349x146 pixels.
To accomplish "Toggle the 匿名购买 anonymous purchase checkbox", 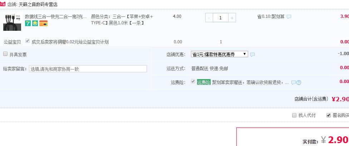I will click(x=329, y=115).
